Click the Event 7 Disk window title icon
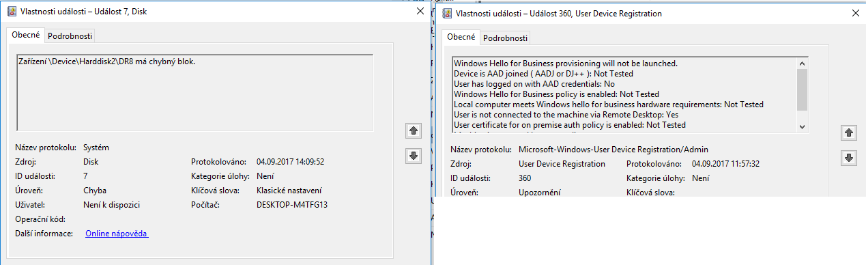866x265 pixels. point(12,11)
